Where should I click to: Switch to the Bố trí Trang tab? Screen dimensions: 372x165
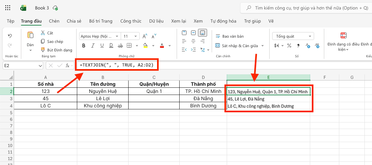click(x=100, y=21)
